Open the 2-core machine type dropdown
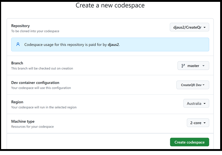Screen dimensions: 222x155 click(x=198, y=122)
